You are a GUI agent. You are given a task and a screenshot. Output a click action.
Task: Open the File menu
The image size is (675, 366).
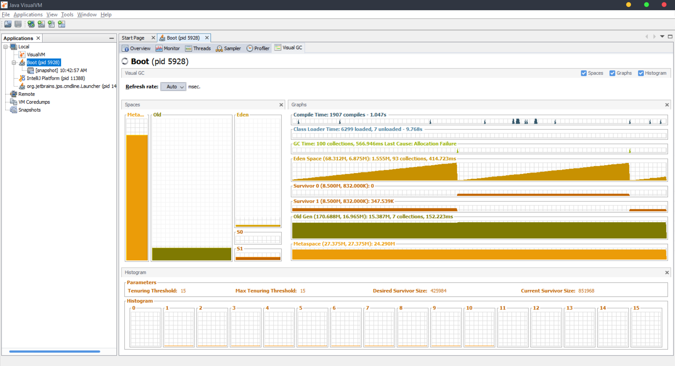[x=6, y=14]
